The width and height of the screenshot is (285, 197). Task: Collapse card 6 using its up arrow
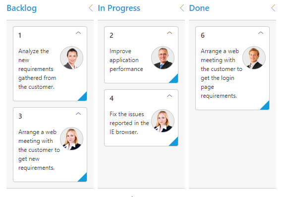pos(261,33)
